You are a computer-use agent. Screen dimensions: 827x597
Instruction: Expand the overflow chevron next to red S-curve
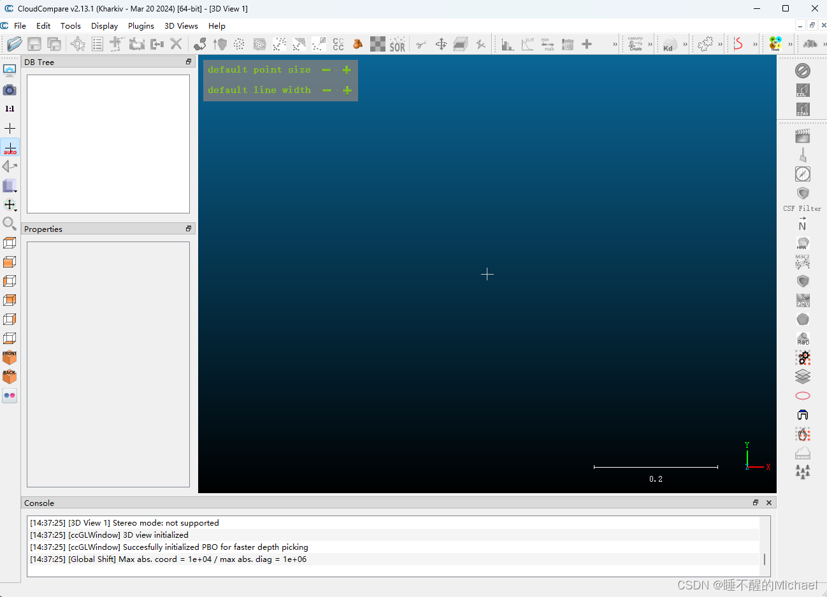pos(755,45)
